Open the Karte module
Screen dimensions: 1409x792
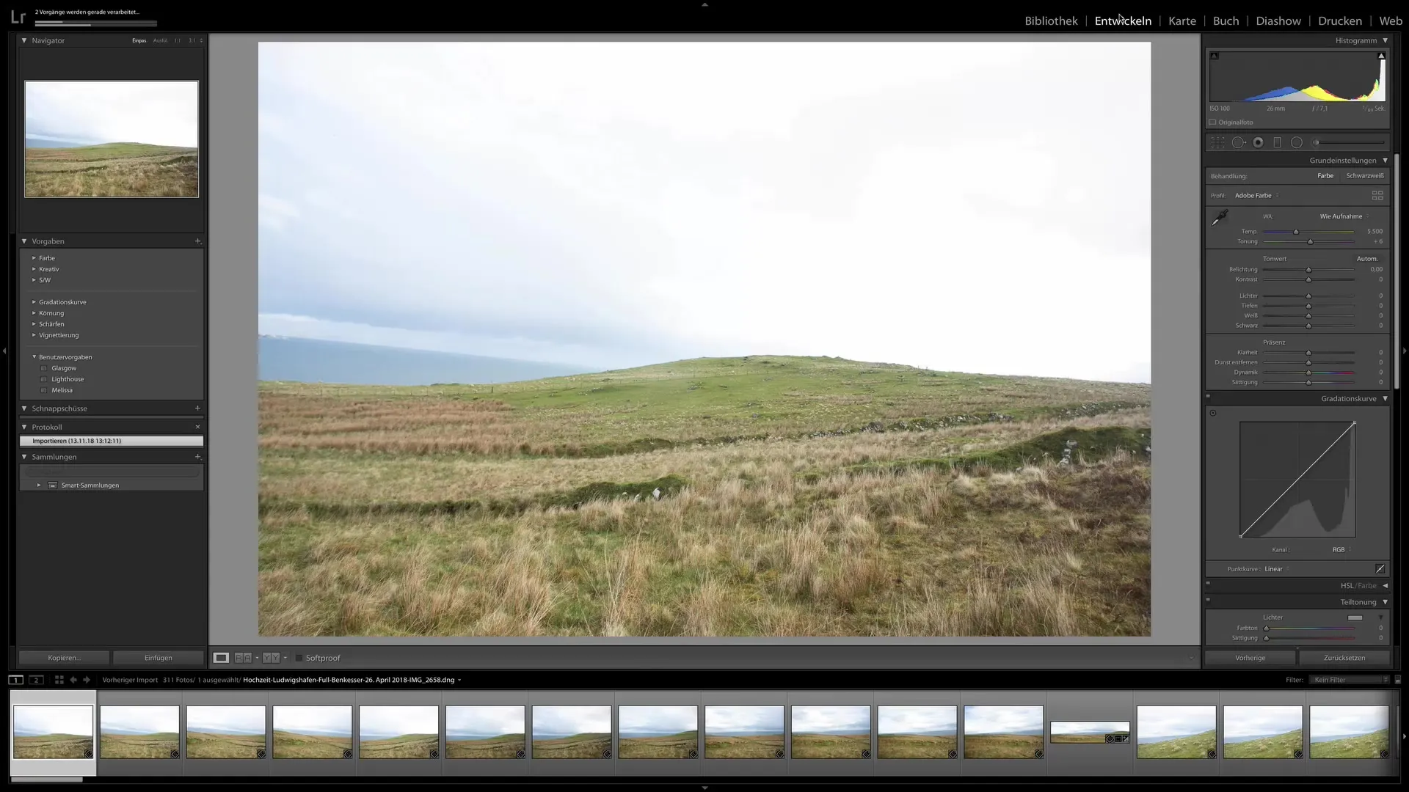[x=1182, y=21]
